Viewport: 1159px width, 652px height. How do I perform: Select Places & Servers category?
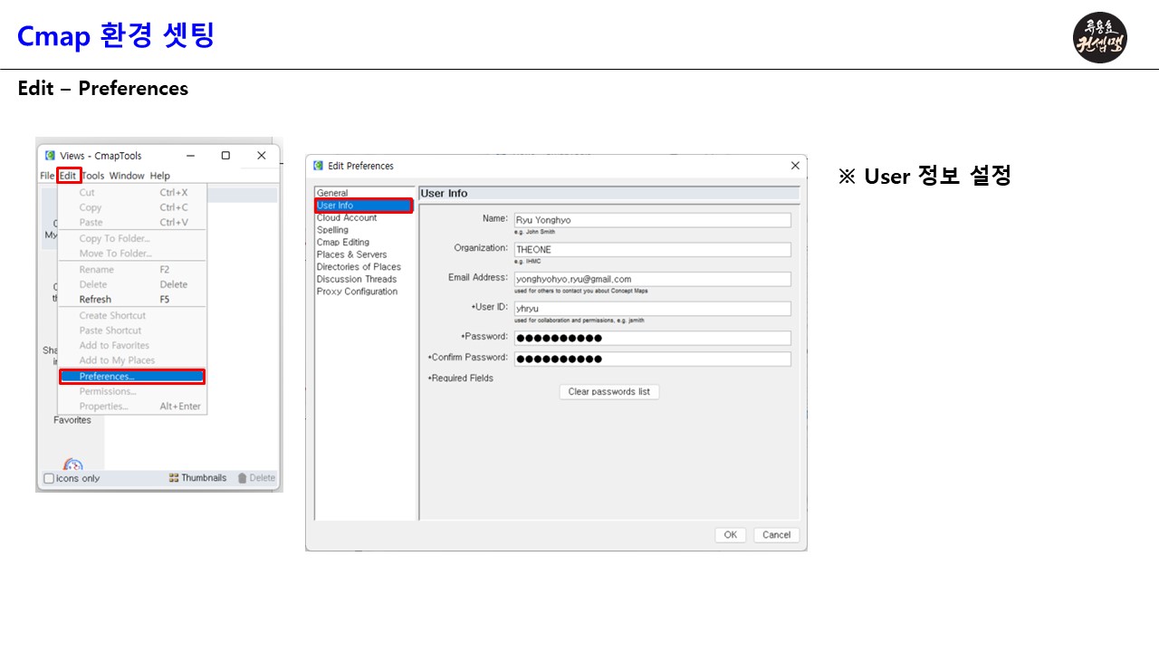coord(364,254)
